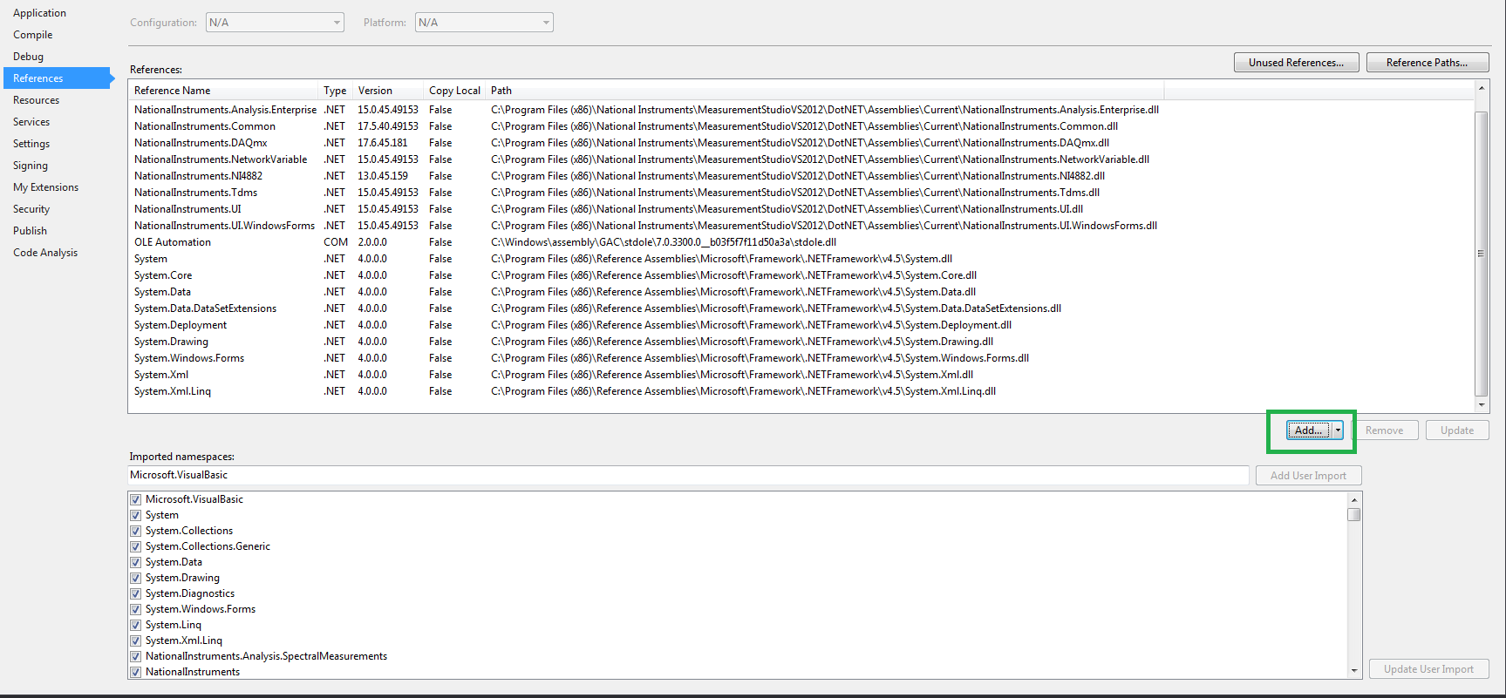Switch to the Compile tab

33,35
